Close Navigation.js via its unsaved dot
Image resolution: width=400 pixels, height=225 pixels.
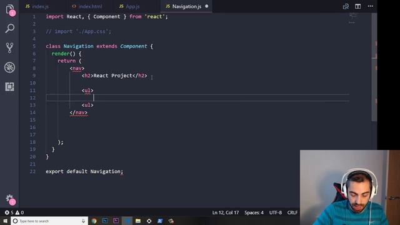207,6
